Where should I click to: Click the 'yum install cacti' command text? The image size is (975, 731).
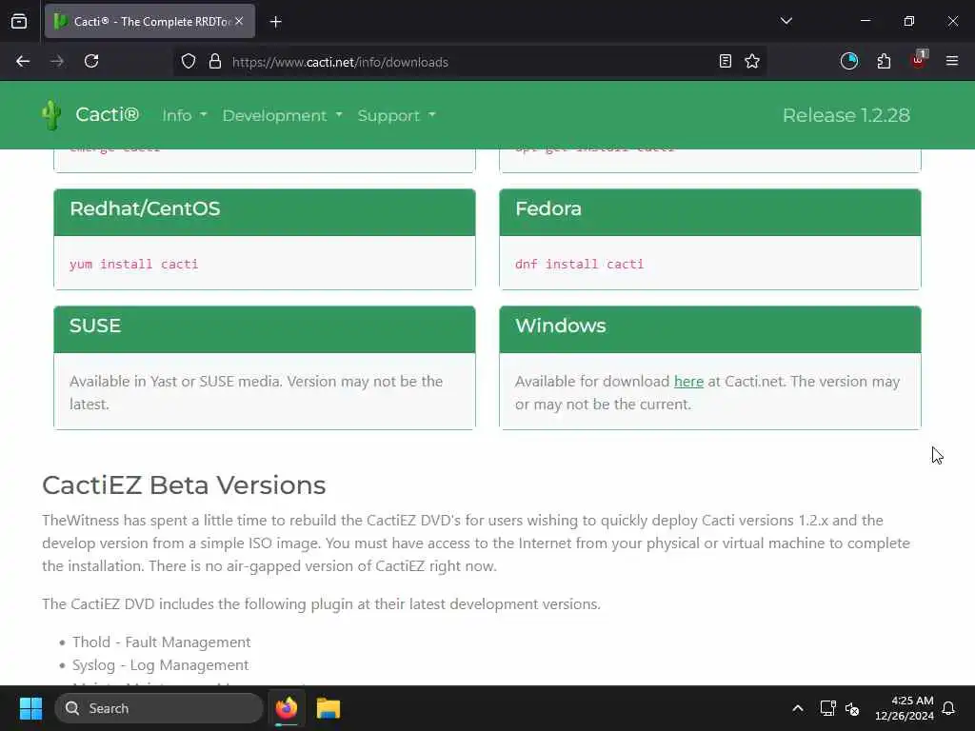(133, 264)
